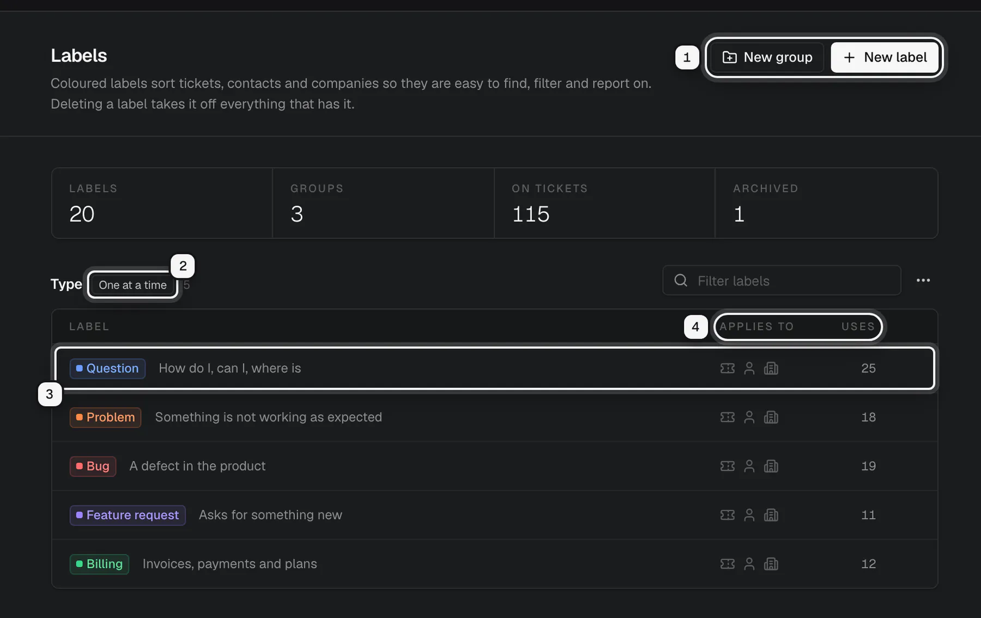Click ticket icon in Problem row
This screenshot has width=981, height=618.
(x=728, y=418)
